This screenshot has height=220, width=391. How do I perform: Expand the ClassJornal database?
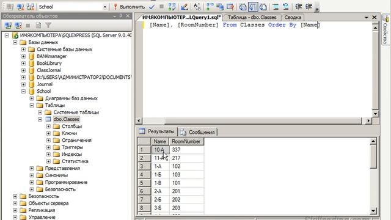click(23, 70)
